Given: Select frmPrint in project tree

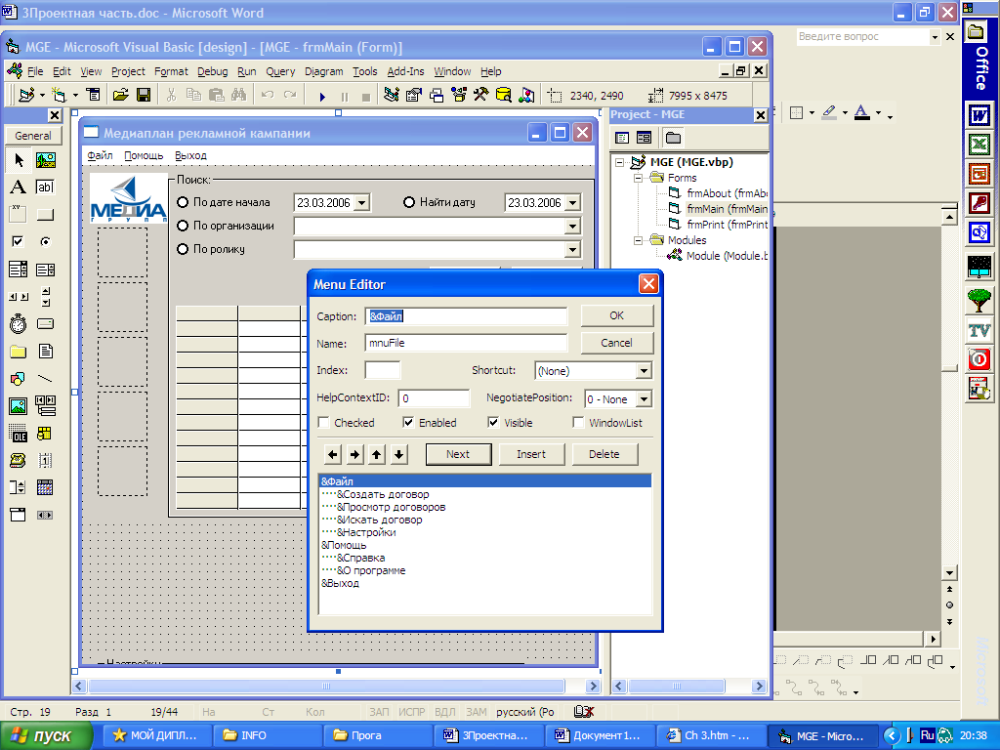Looking at the screenshot, I should [727, 225].
